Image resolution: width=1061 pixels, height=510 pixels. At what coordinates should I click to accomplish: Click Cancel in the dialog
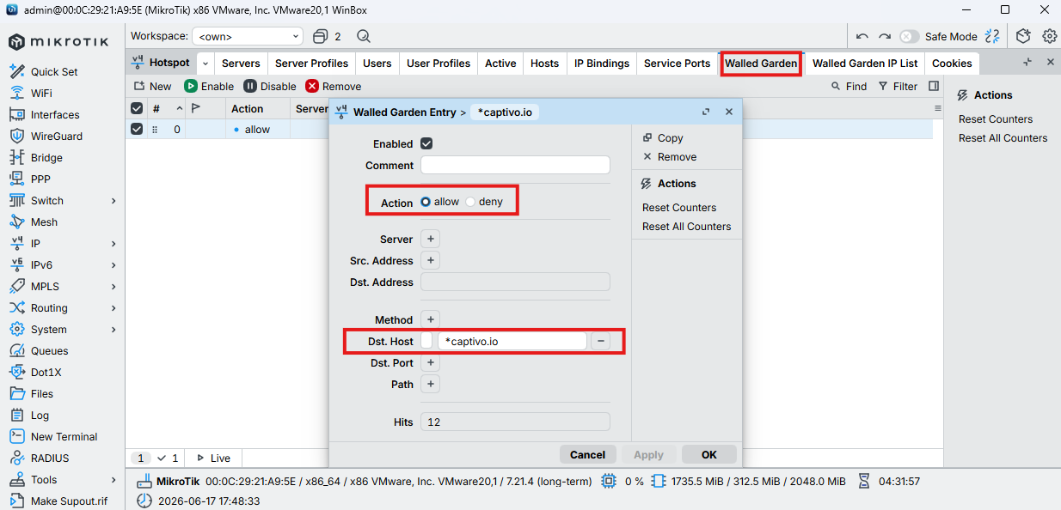[x=587, y=454]
